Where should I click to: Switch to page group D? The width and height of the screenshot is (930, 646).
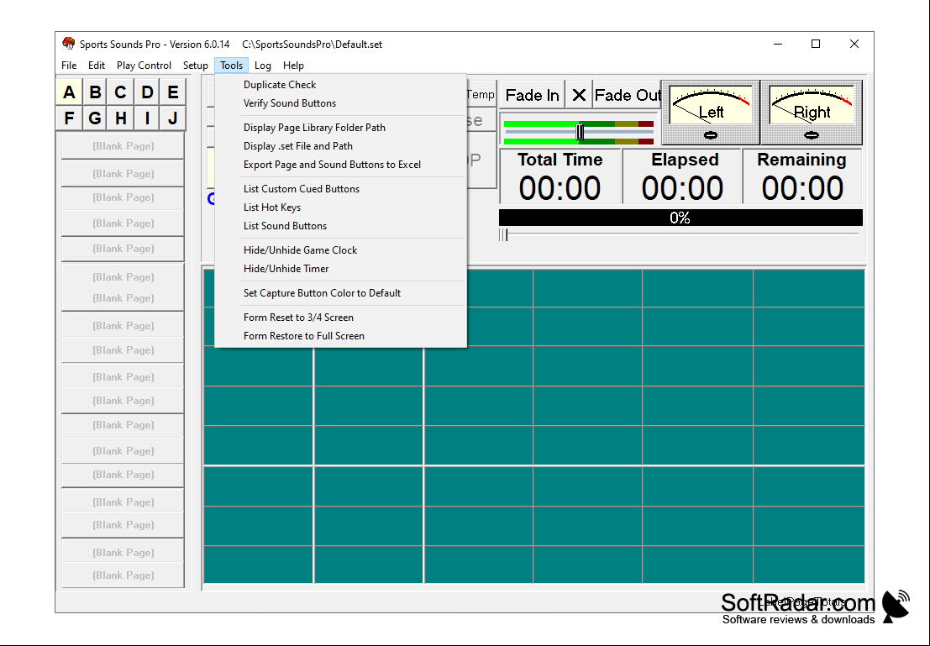[x=147, y=92]
